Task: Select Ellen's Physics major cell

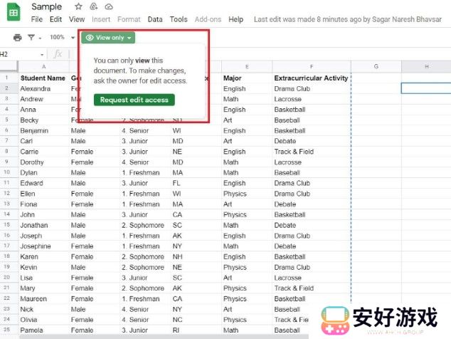Action: click(x=247, y=194)
